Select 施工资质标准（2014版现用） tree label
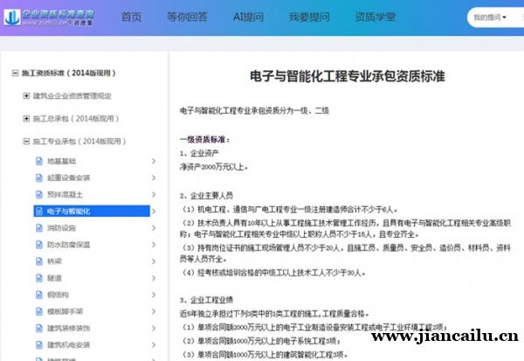 (68, 73)
